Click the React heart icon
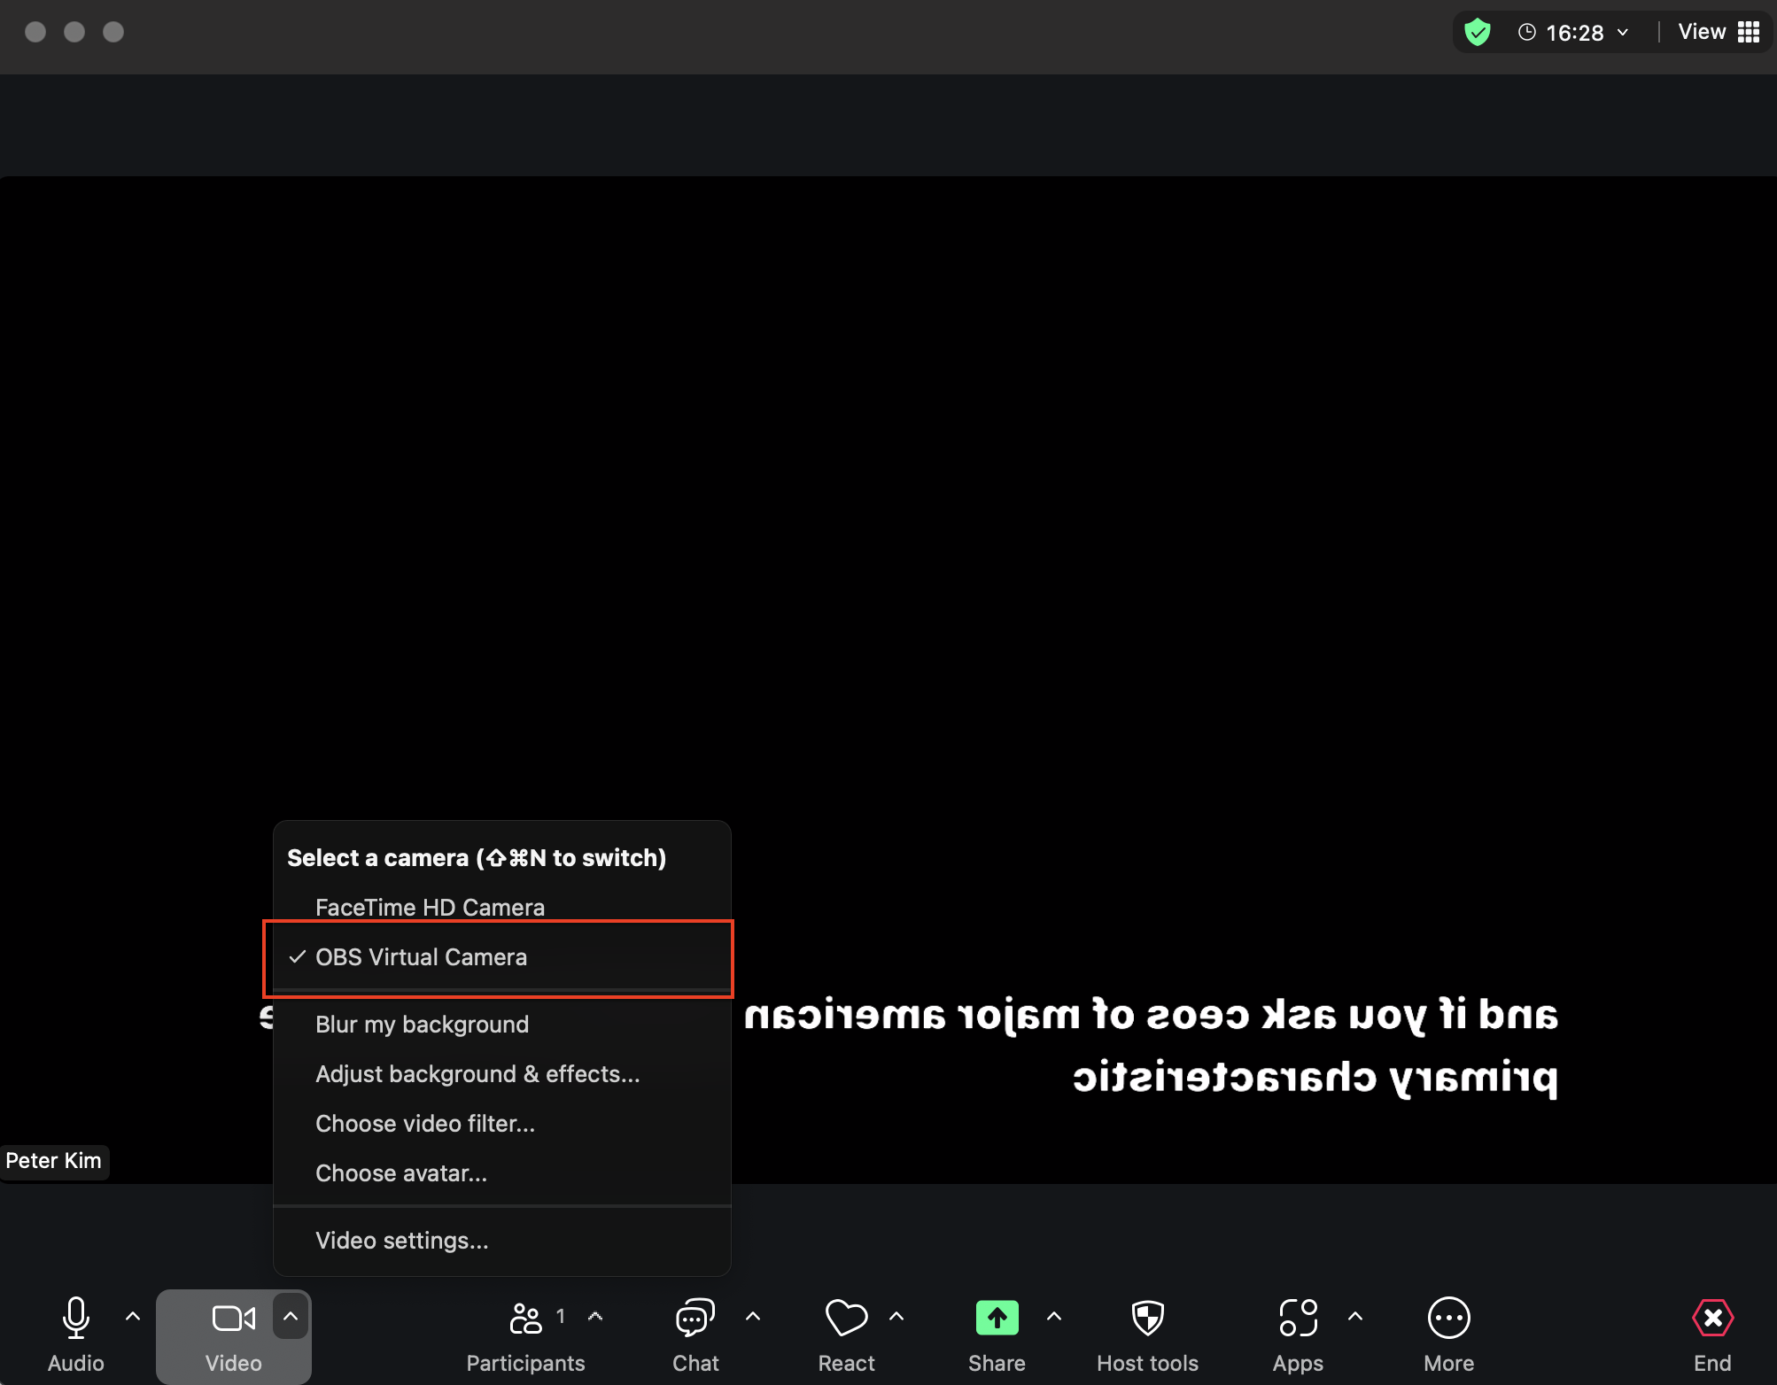This screenshot has height=1385, width=1777. tap(846, 1318)
